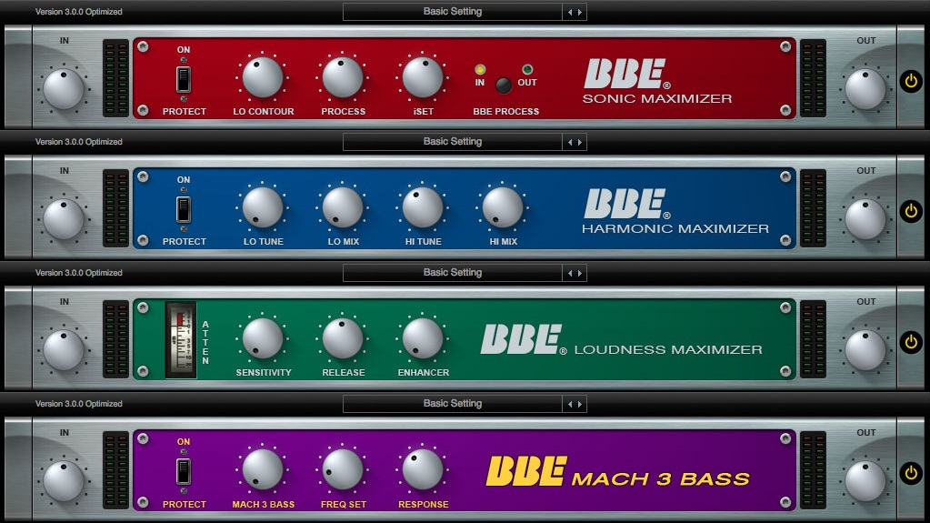This screenshot has width=930, height=523.
Task: Click Sonic Maximizer IN level knob
Action: (x=64, y=89)
